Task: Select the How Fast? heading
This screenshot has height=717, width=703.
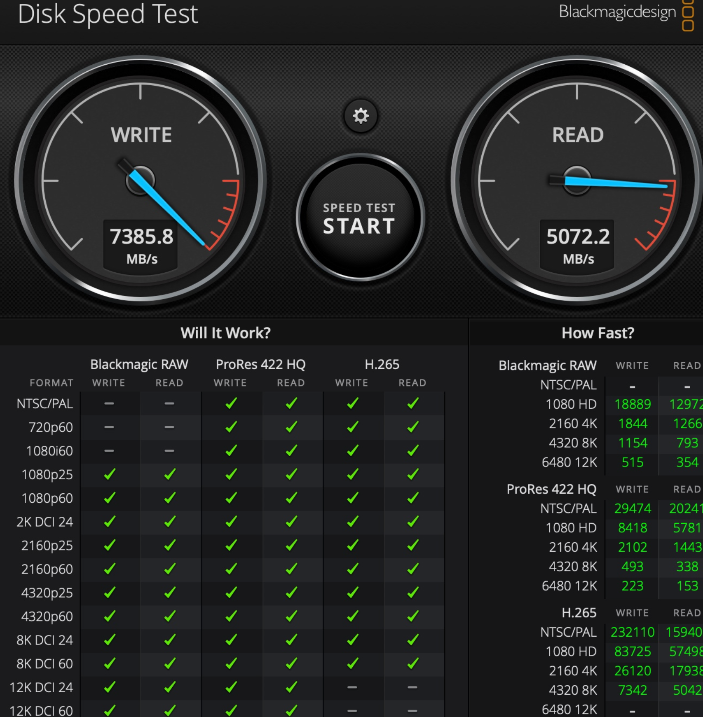Action: pos(598,333)
